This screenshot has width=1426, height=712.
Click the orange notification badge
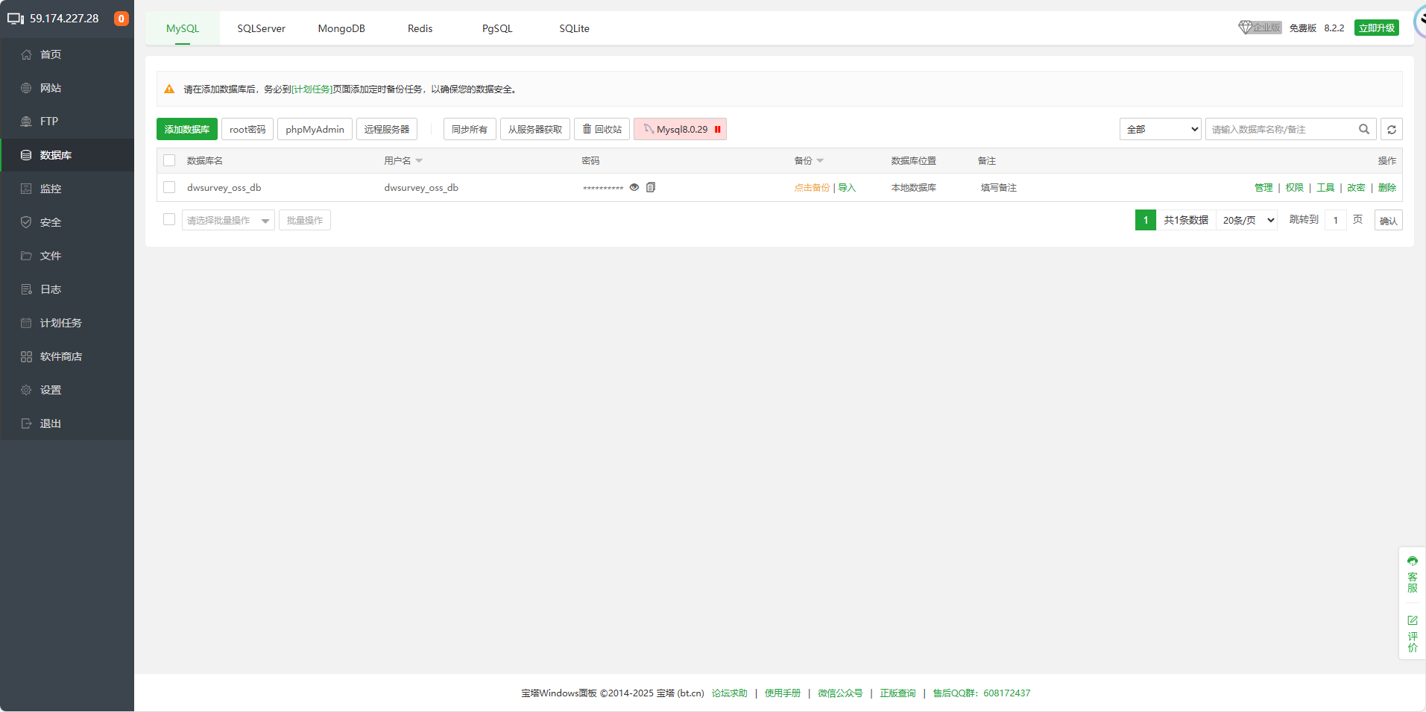coord(121,19)
